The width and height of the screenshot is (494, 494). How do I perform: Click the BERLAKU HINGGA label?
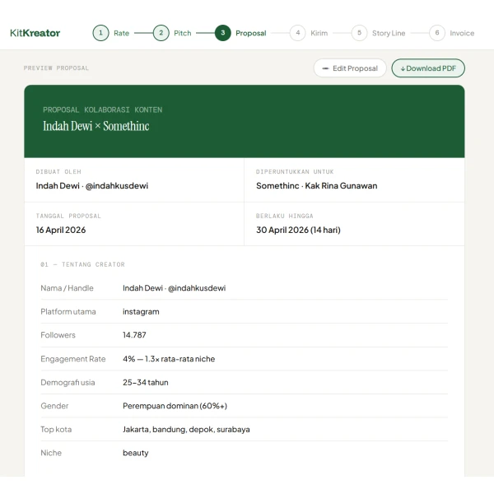(285, 216)
